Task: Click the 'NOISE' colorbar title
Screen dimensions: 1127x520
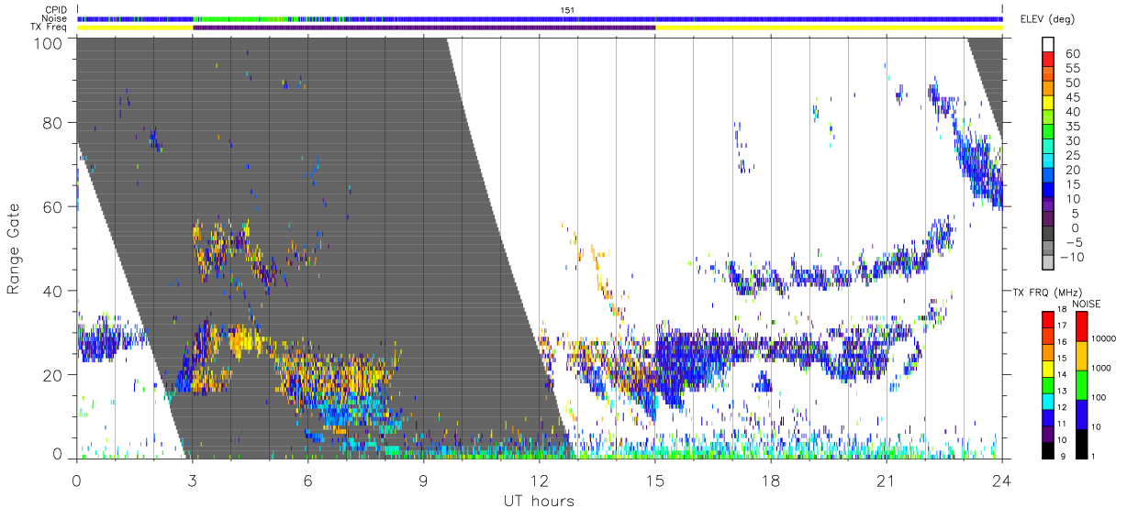Action: [x=1087, y=304]
